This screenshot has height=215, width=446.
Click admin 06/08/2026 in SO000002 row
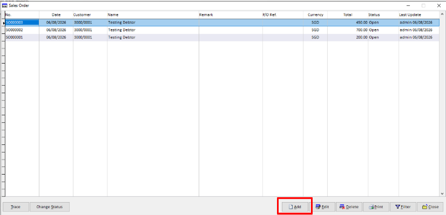tap(416, 30)
